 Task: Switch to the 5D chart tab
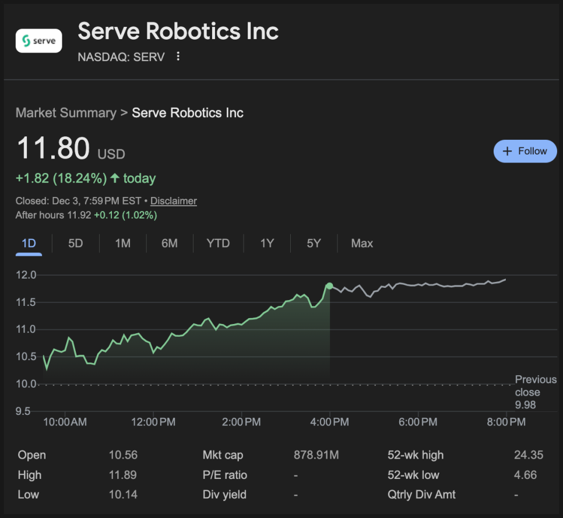point(76,244)
